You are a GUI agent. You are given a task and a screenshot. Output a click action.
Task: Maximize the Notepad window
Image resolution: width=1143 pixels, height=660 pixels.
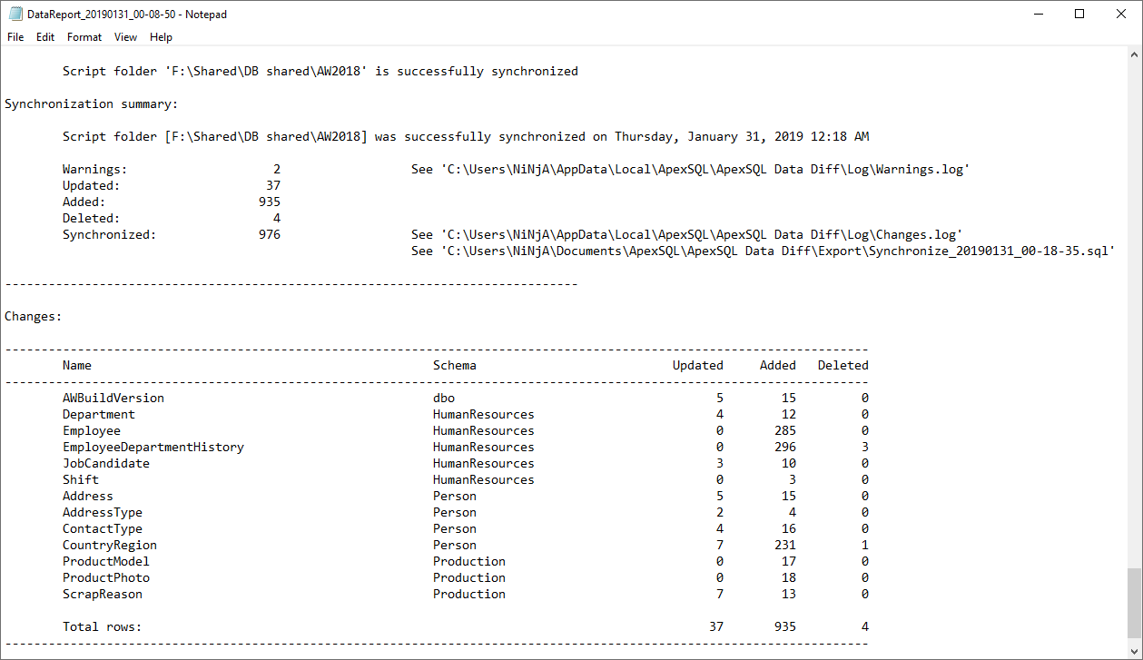pyautogui.click(x=1079, y=14)
